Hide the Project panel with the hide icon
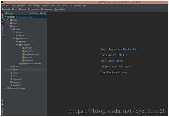The image size is (169, 117). [x=45, y=13]
